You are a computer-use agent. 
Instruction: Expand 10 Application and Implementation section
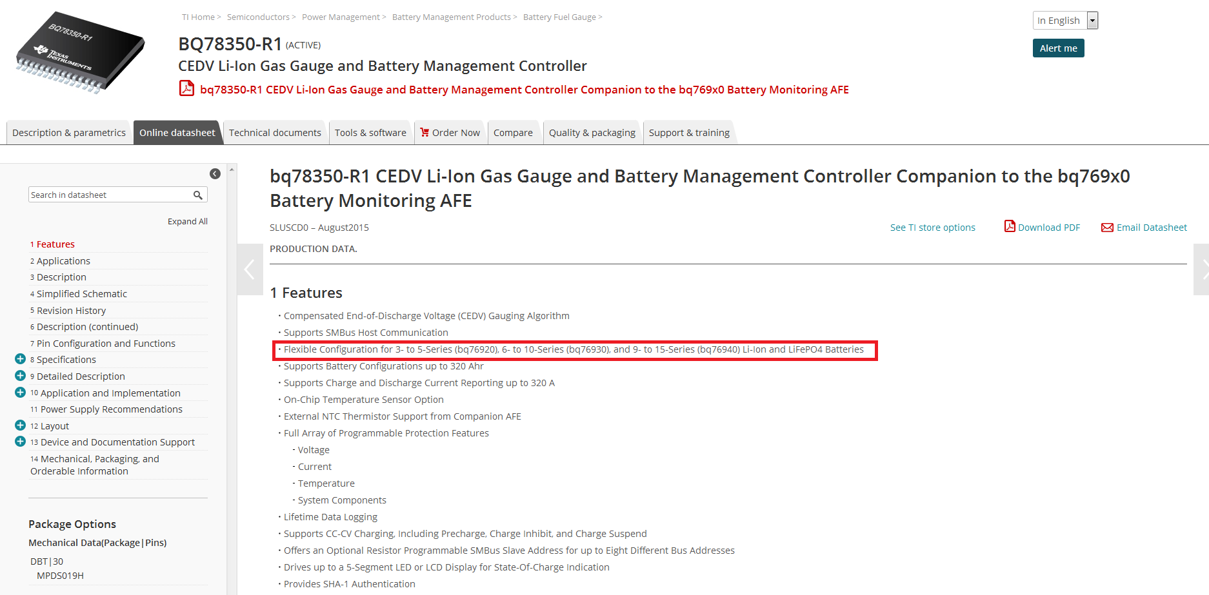point(20,392)
